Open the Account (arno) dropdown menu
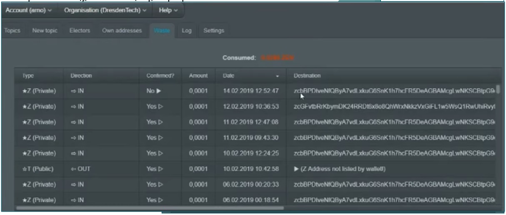This screenshot has width=506, height=215. pyautogui.click(x=28, y=10)
